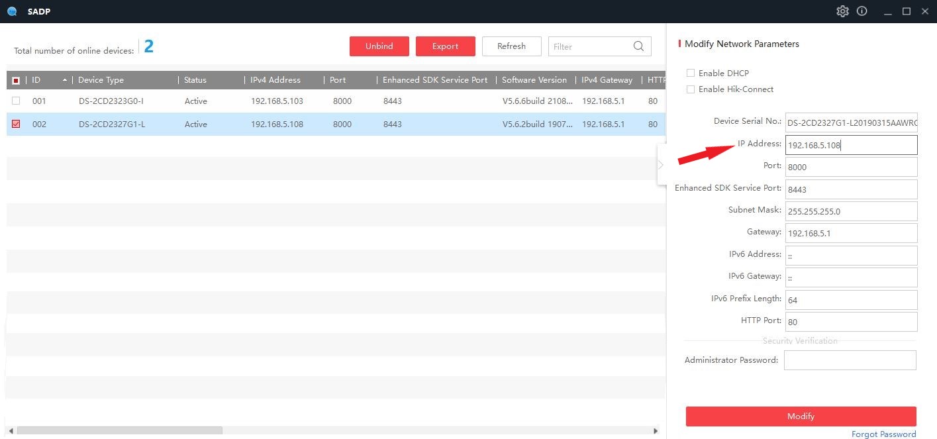The width and height of the screenshot is (937, 439).
Task: Click the Software Version column header
Action: (x=534, y=80)
